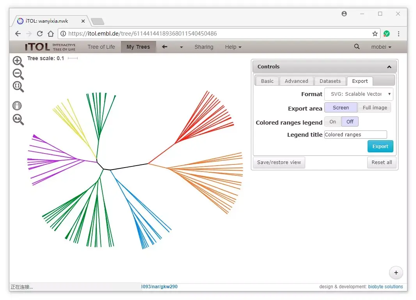
Task: Turn colored ranges legend On
Action: click(x=333, y=122)
